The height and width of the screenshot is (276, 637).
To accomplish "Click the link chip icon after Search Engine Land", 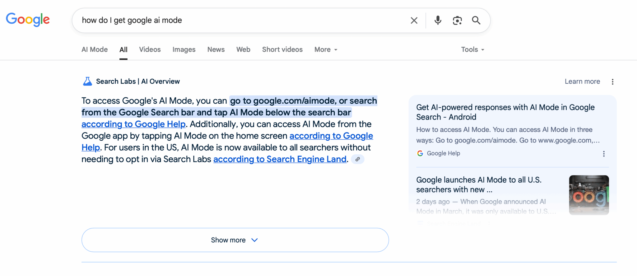I will point(358,159).
